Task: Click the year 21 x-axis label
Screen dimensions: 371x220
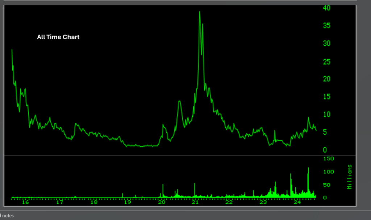Action: pyautogui.click(x=195, y=203)
